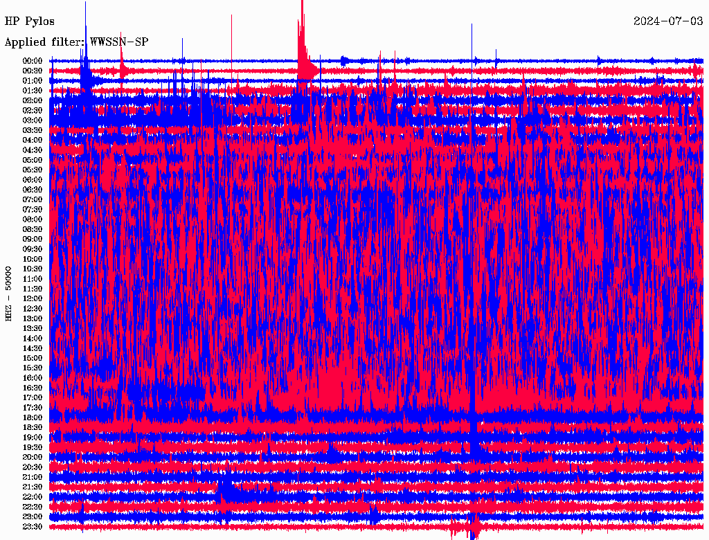Click the 19:00 time label
Screen dimensions: 709x540
[32, 438]
